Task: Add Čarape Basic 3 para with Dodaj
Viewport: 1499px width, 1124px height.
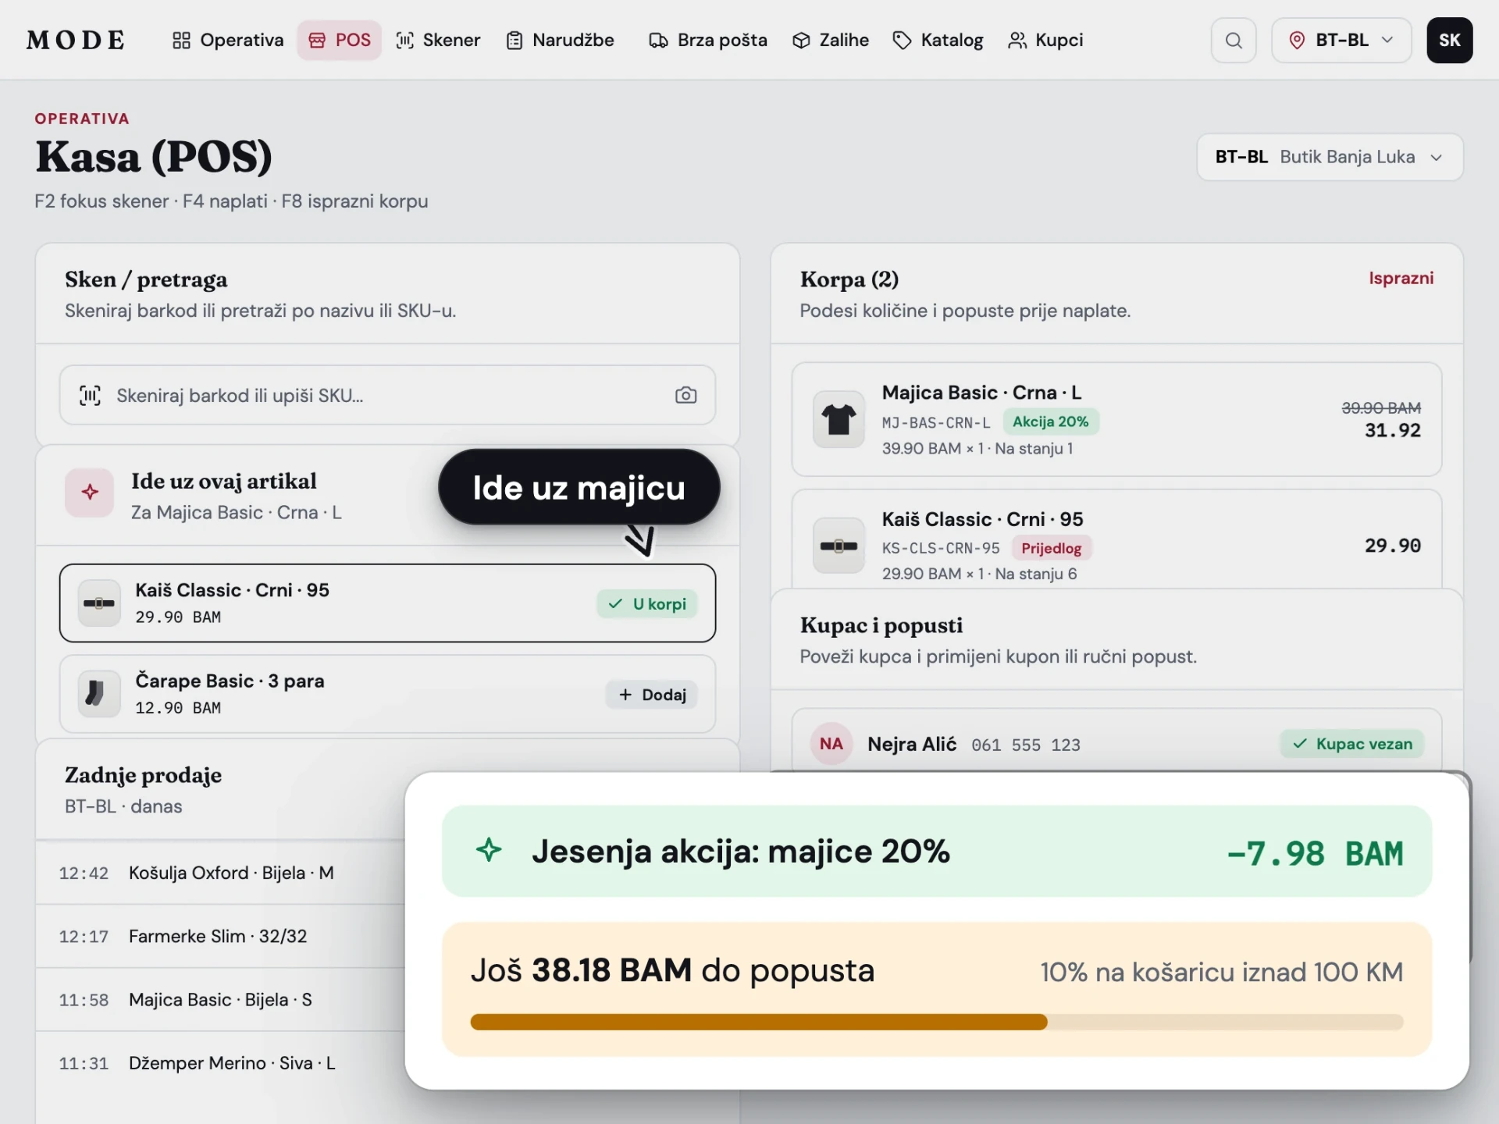Action: pos(652,695)
